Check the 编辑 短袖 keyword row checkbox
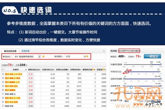 (x=3, y=106)
